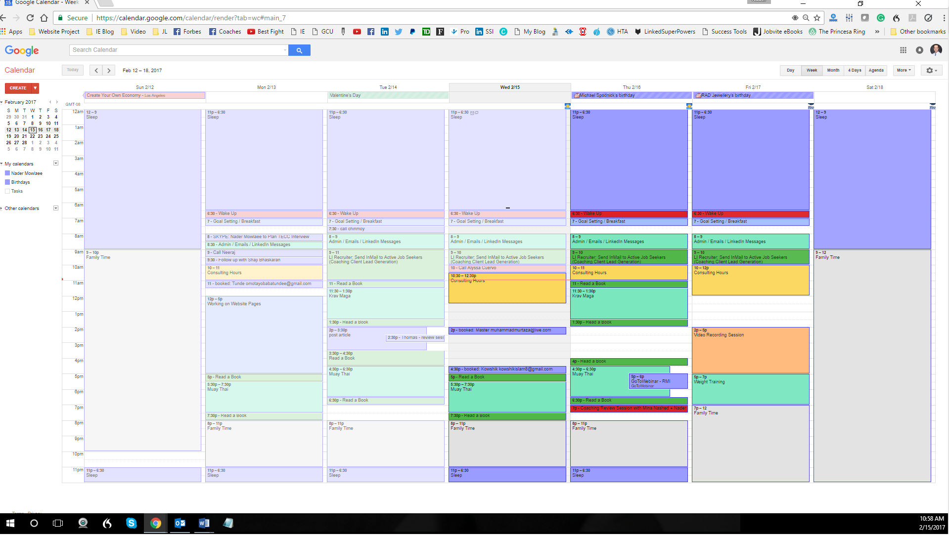This screenshot has height=535, width=949.
Task: Click the search magnifier button
Action: point(299,50)
